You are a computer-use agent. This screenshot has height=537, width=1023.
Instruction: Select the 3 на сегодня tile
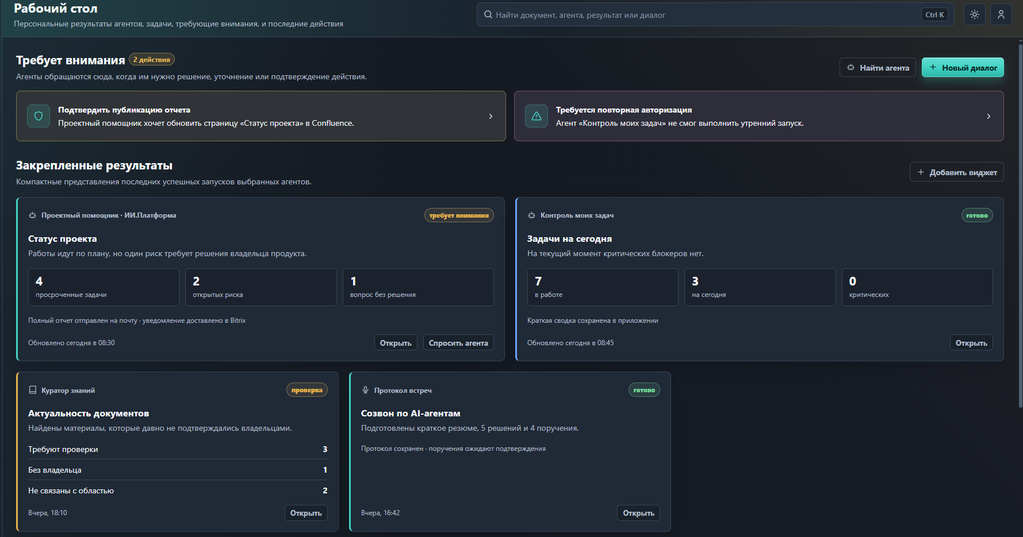[x=760, y=287]
